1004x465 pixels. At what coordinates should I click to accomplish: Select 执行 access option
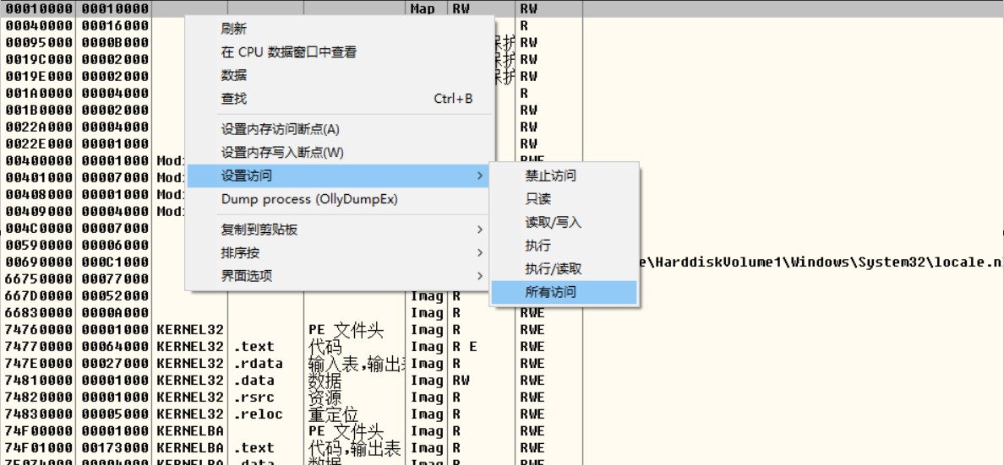click(564, 246)
